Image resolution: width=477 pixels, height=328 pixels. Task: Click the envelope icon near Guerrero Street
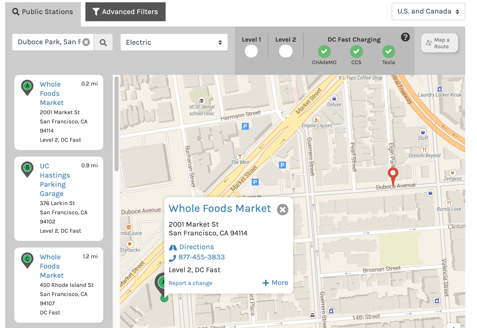(312, 315)
